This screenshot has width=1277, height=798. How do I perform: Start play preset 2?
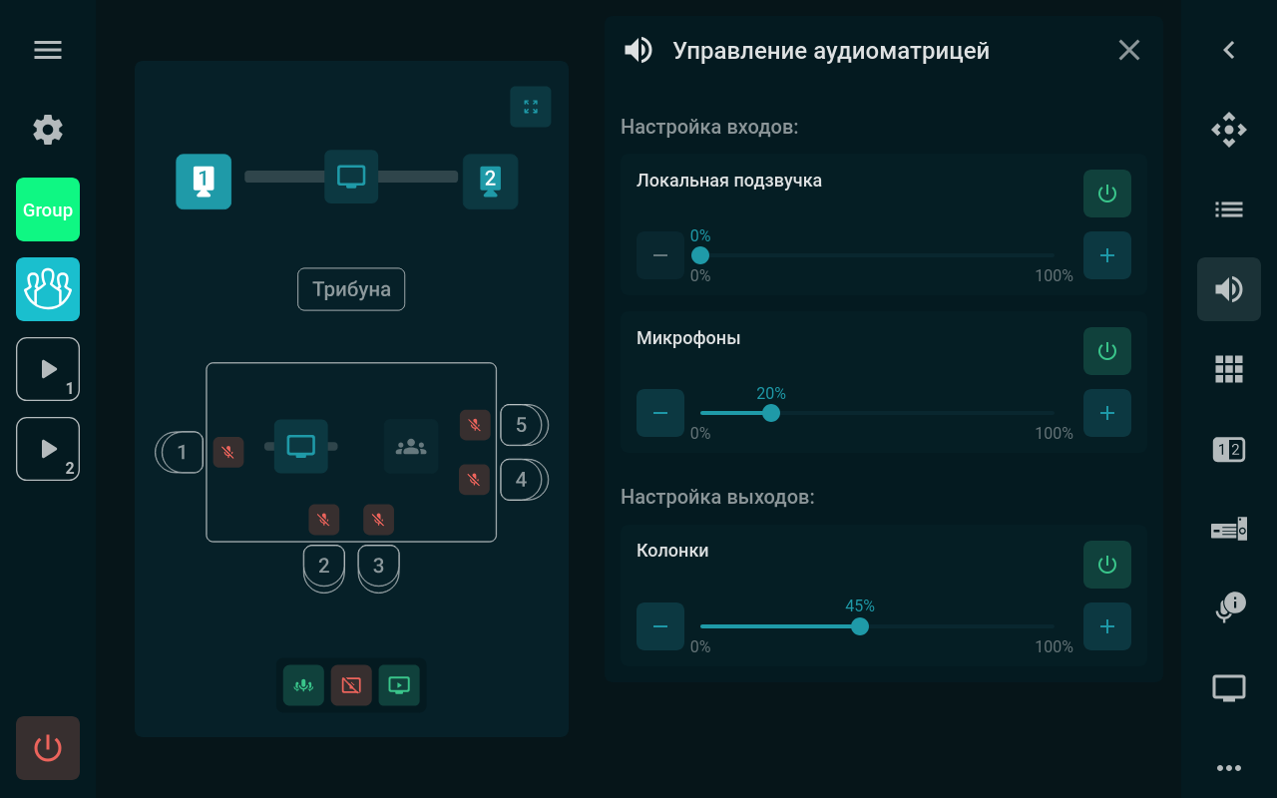pyautogui.click(x=48, y=449)
